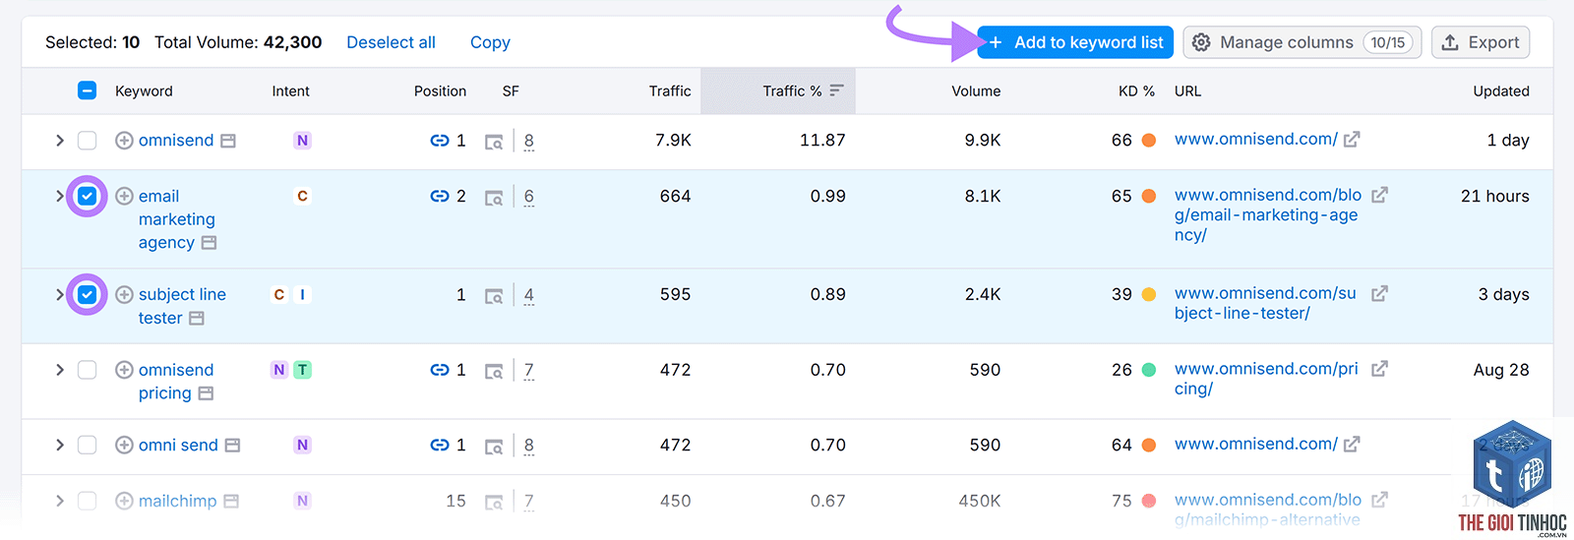The width and height of the screenshot is (1574, 540).
Task: Click Deselect all link
Action: pos(391,42)
